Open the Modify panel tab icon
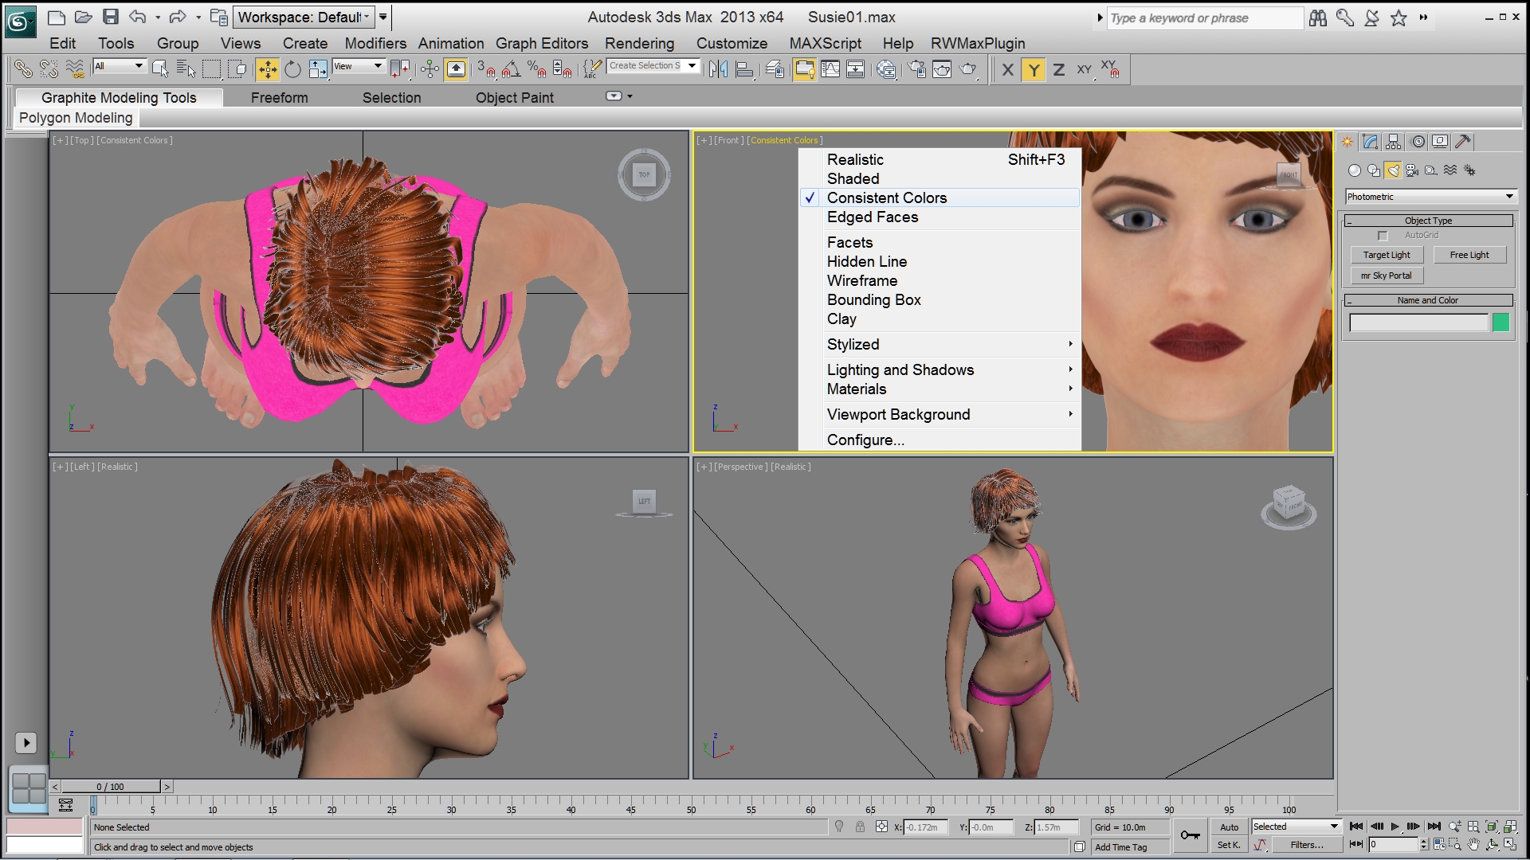The width and height of the screenshot is (1530, 860). point(1370,142)
